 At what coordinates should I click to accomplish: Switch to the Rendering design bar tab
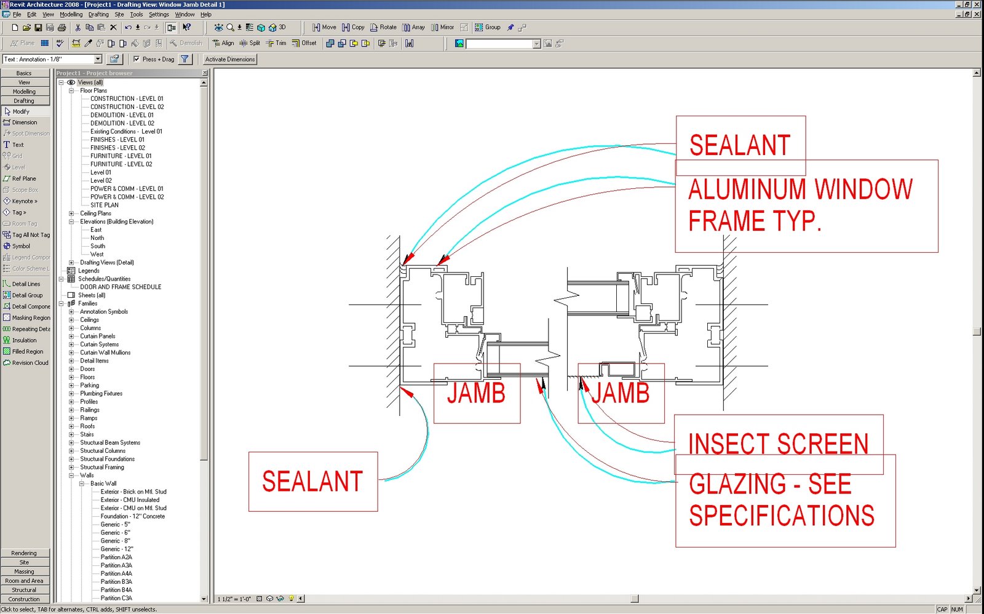pos(25,553)
